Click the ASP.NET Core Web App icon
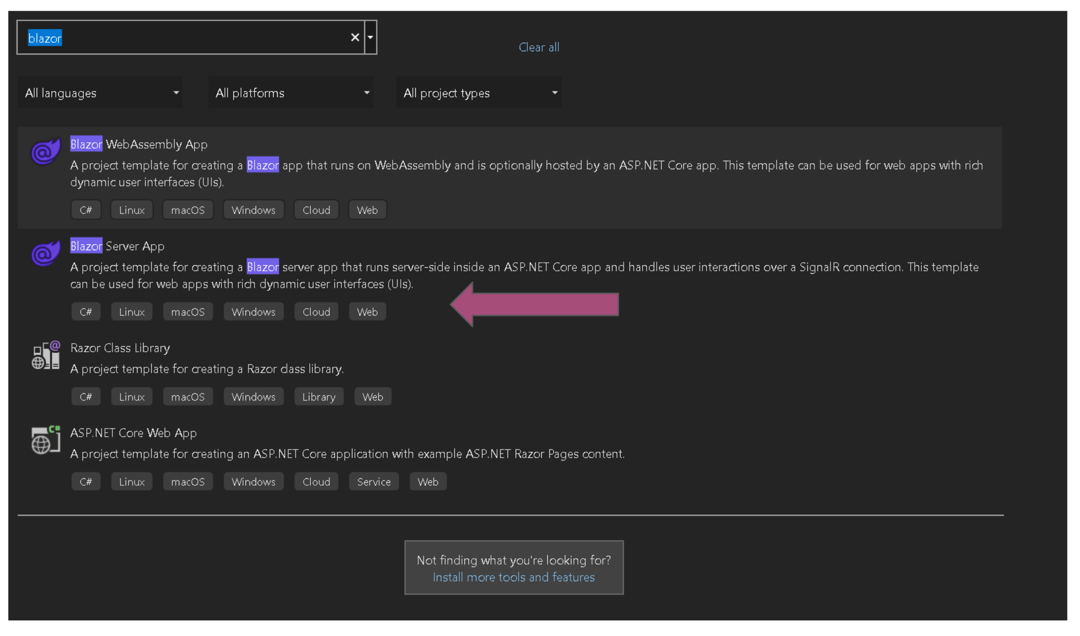 46,440
